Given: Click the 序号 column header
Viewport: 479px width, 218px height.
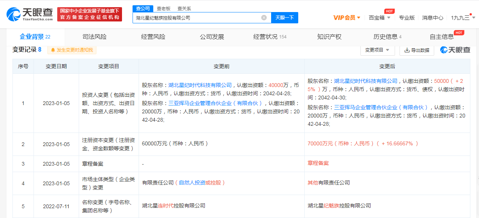Looking at the screenshot, I should pos(23,66).
